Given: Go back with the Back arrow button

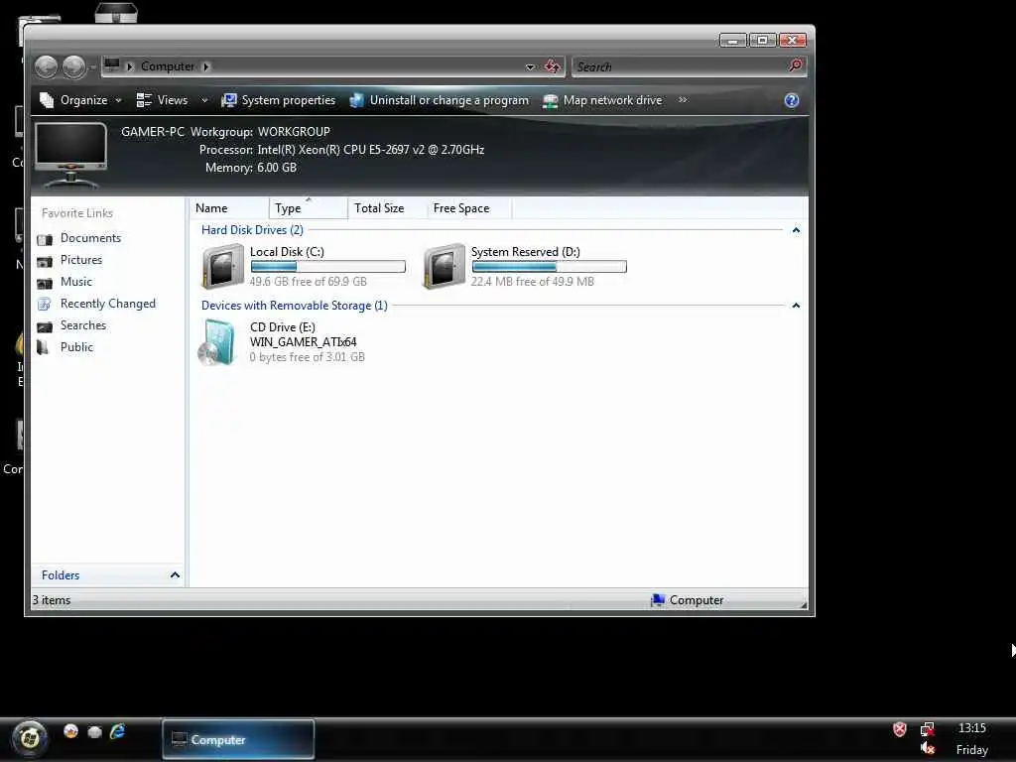Looking at the screenshot, I should pos(46,66).
